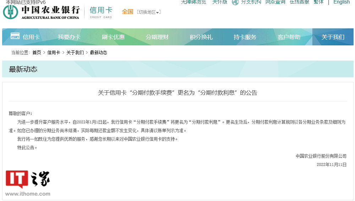Select 积分换礼 in navigation bar

201,37
